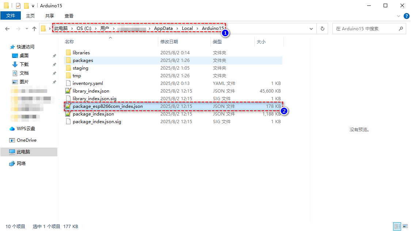Image resolution: width=411 pixels, height=231 pixels.
Task: Select the packages folder icon
Action: pos(68,60)
